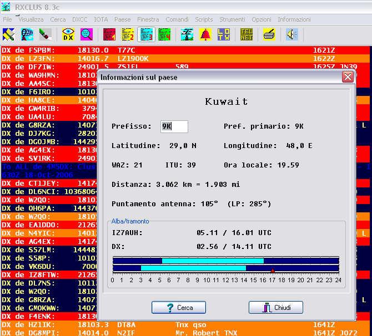Switch to green window 4 icon

click(x=164, y=34)
